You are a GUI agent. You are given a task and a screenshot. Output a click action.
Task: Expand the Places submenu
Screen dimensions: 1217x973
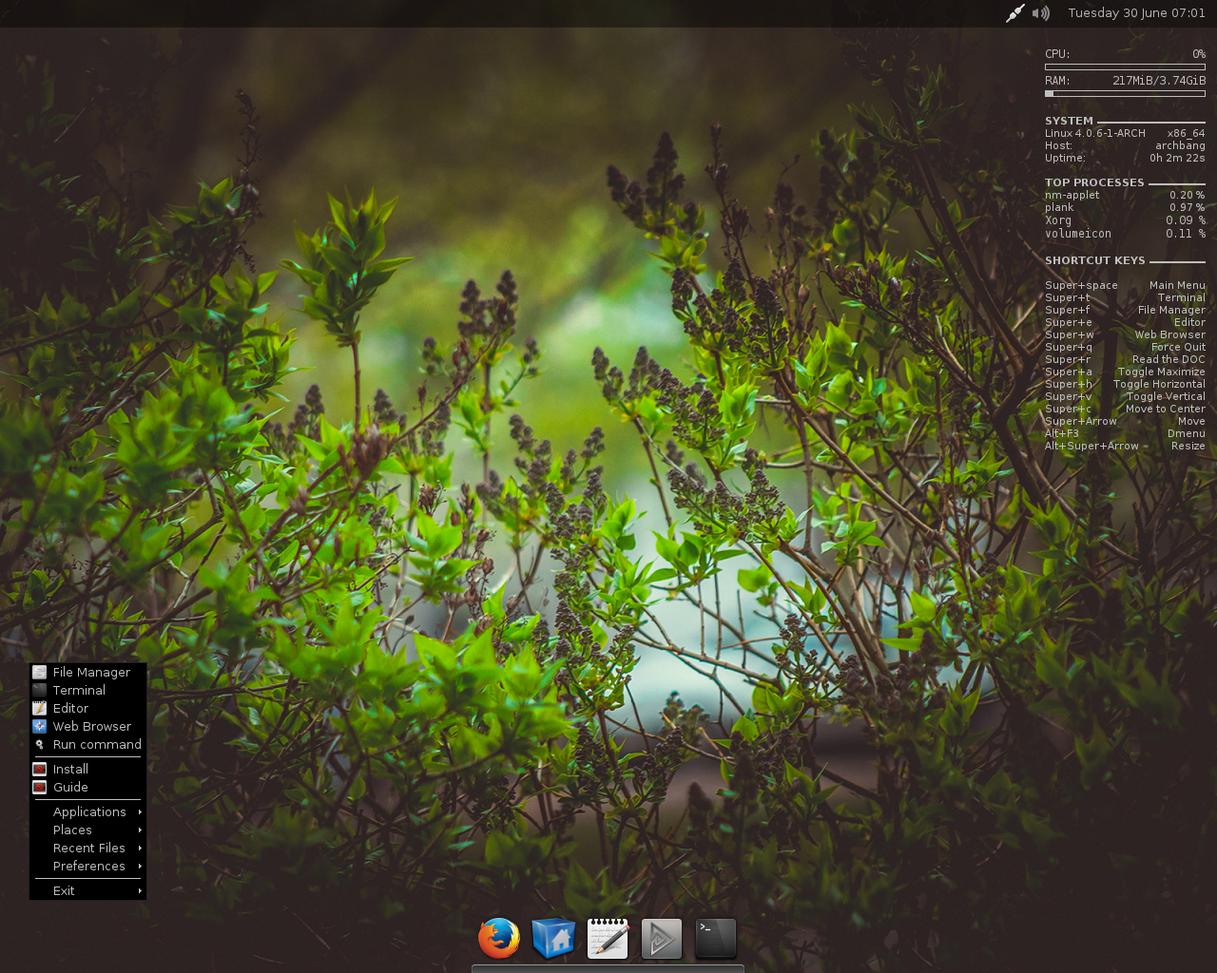pos(87,830)
